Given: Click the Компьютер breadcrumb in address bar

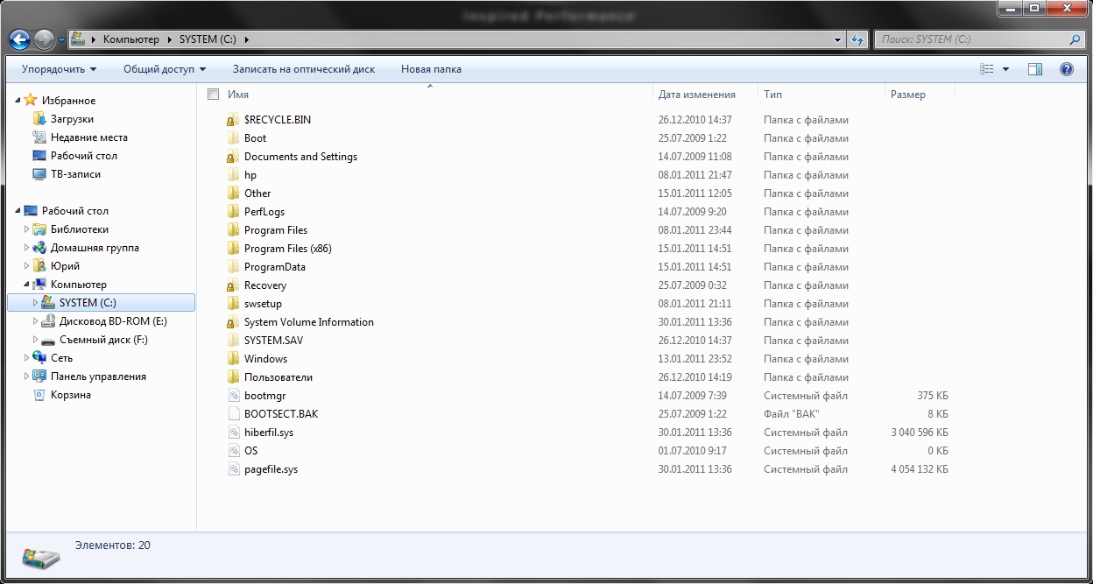Looking at the screenshot, I should tap(131, 39).
